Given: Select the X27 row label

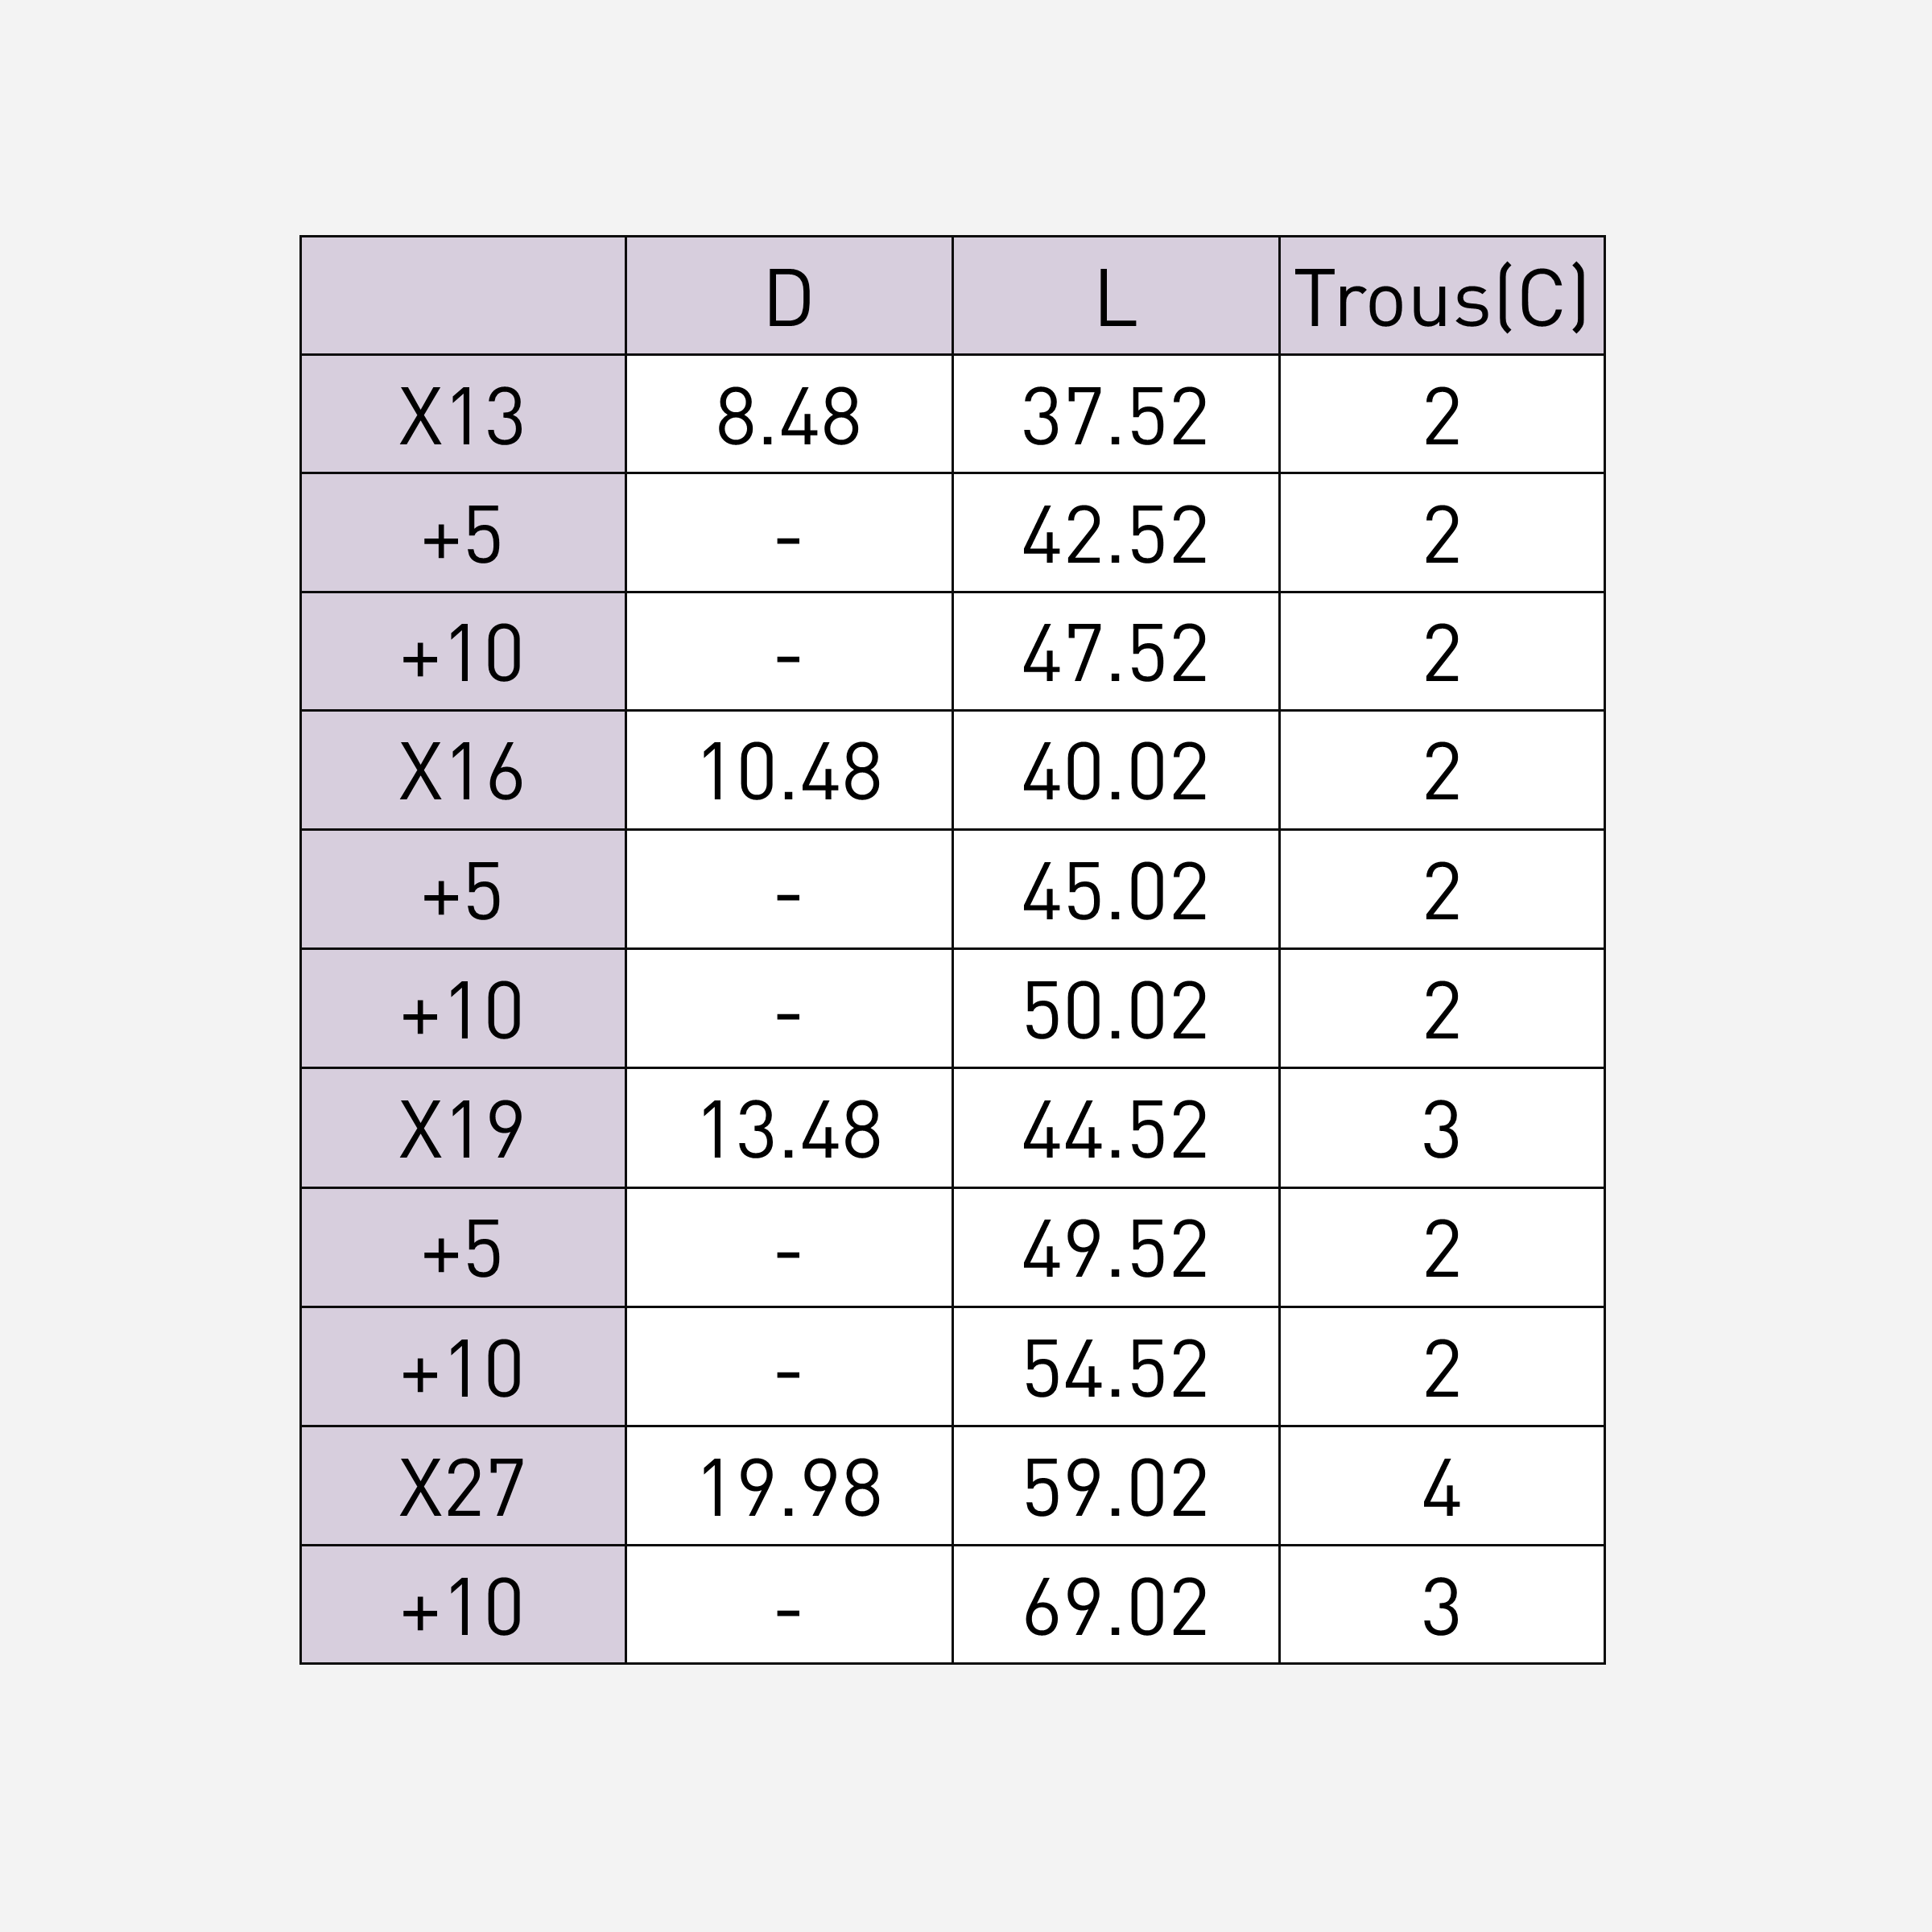Looking at the screenshot, I should click(463, 1486).
